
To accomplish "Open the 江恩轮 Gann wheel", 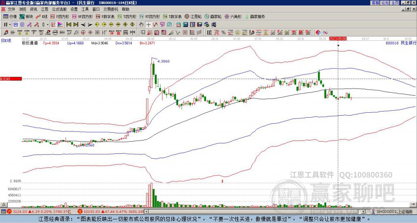I will tap(193, 16).
